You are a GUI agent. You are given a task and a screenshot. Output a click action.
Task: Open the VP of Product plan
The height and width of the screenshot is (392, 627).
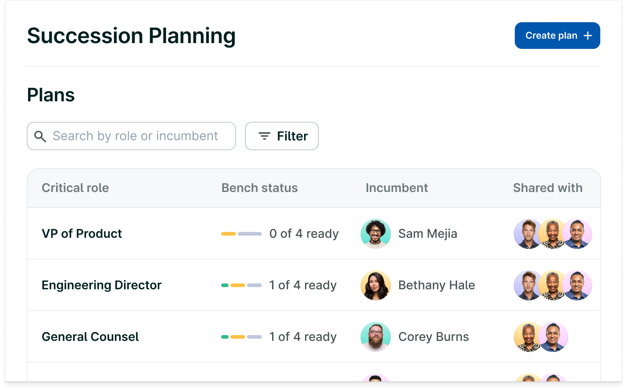click(82, 234)
